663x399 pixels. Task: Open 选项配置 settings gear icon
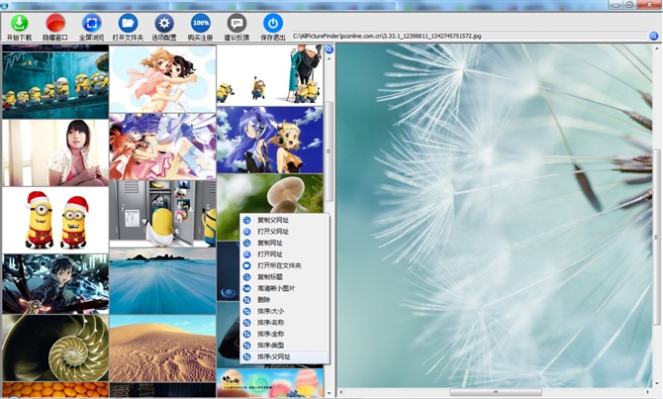[x=164, y=23]
